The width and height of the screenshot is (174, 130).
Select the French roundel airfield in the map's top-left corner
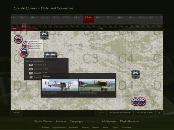pyautogui.click(x=18, y=39)
